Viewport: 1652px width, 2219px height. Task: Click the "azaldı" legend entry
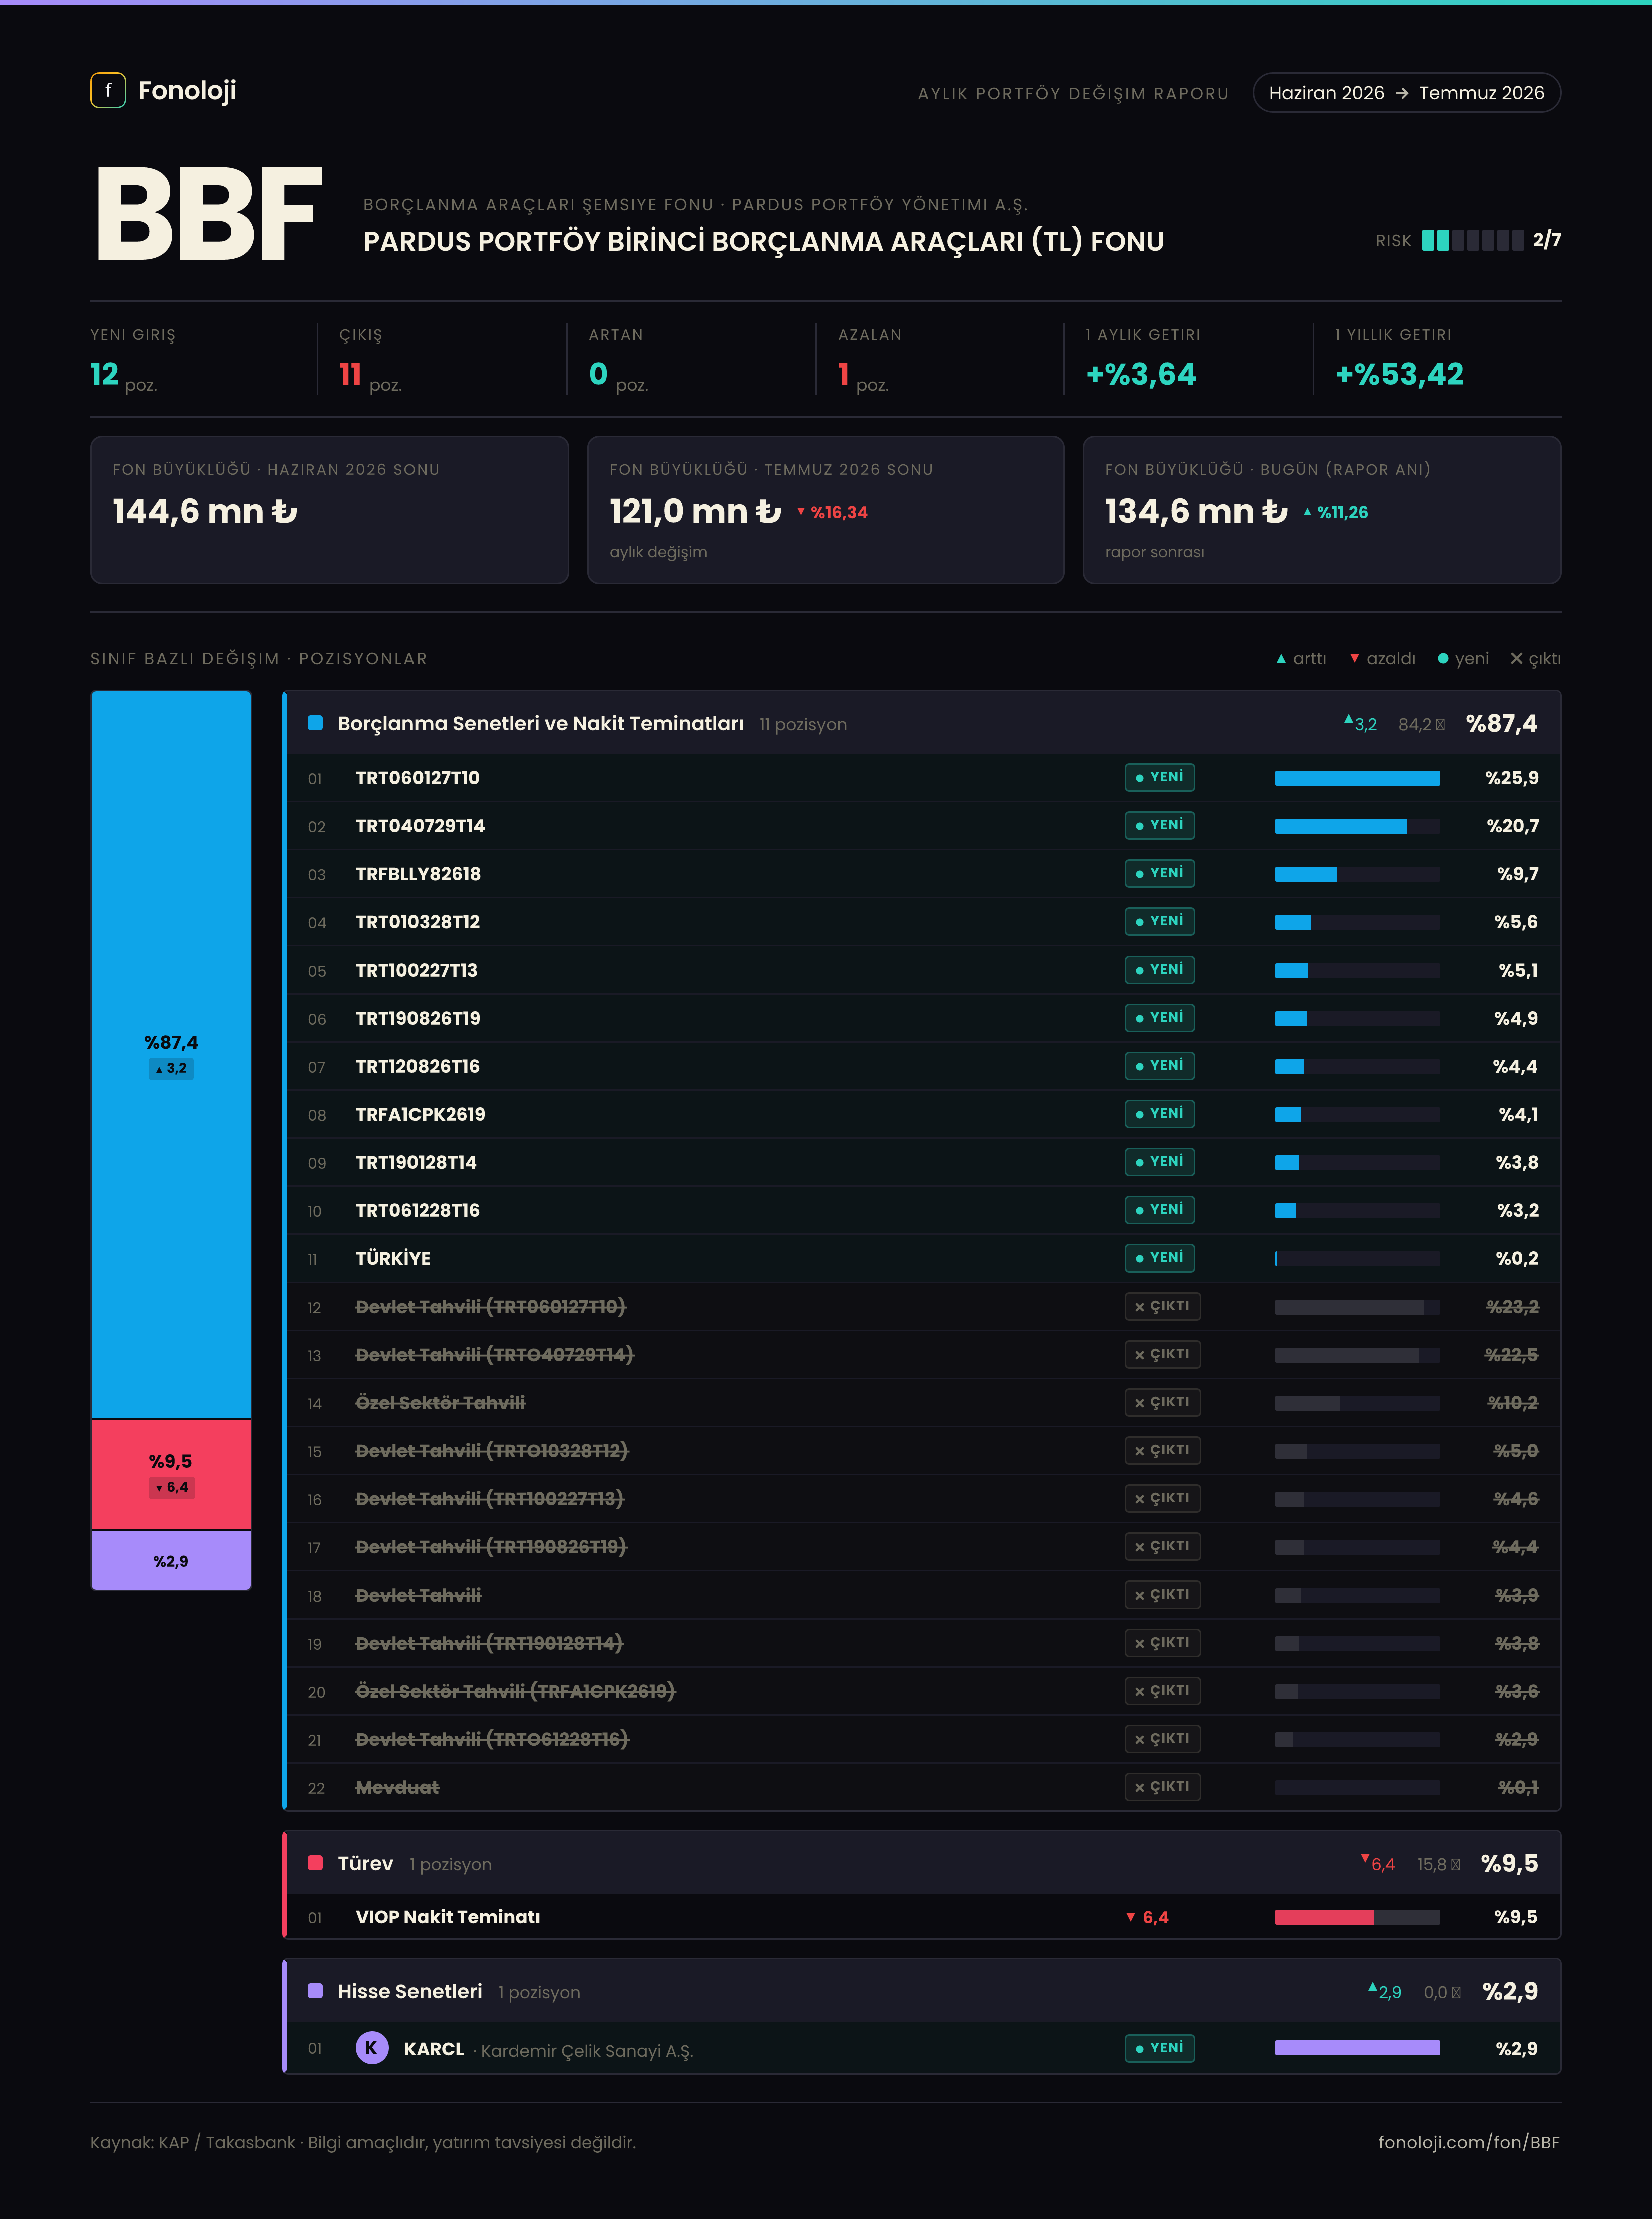1382,659
